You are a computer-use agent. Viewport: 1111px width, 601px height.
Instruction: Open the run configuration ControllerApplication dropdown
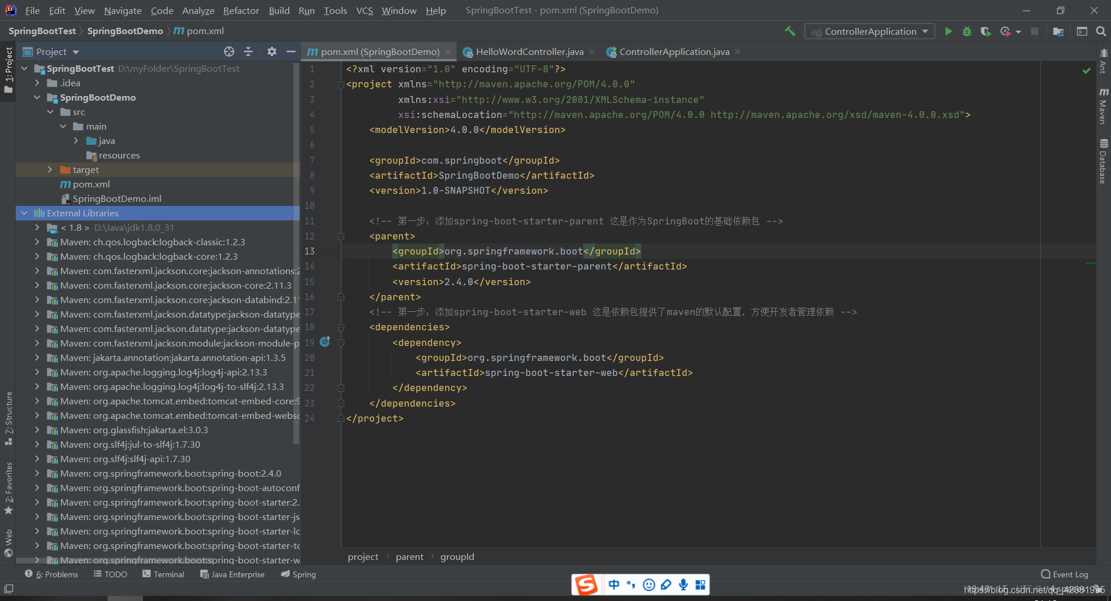tap(870, 31)
